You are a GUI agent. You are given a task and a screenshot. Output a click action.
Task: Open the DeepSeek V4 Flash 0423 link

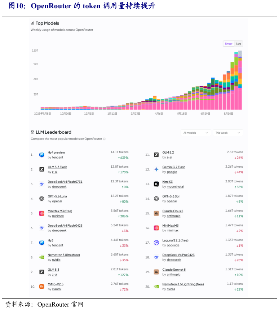point(65,226)
